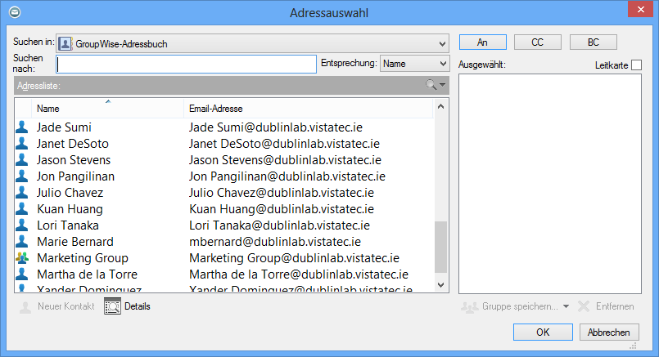Select the Kuan Huang name entry

(x=70, y=209)
